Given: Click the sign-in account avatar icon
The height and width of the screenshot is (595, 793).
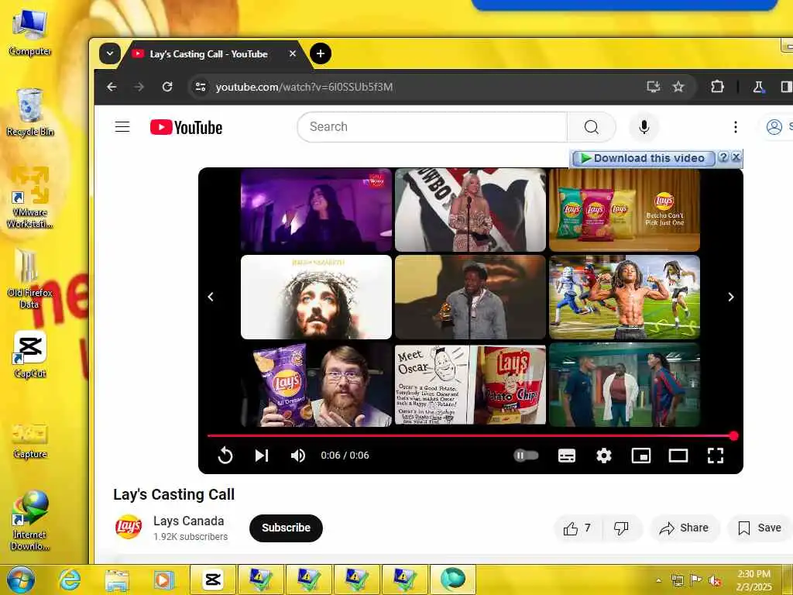Looking at the screenshot, I should [x=774, y=127].
